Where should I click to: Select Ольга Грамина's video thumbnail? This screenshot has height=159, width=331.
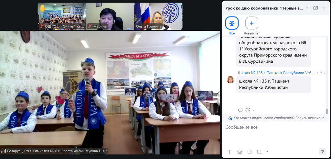158,16
